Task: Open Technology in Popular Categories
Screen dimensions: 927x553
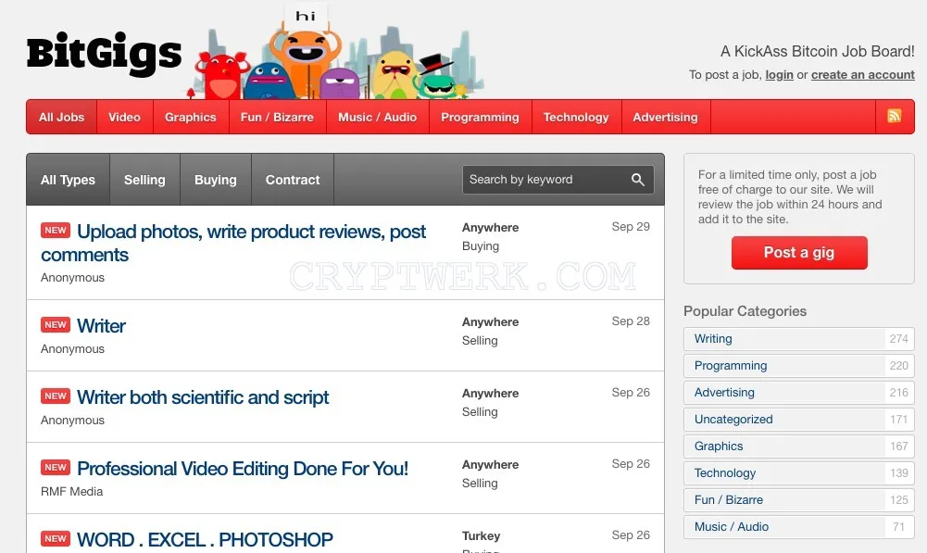Action: point(798,473)
